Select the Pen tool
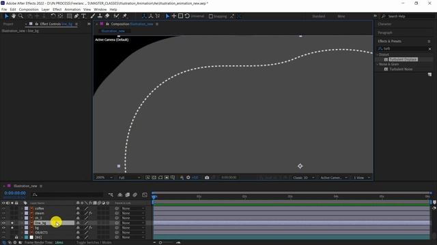This screenshot has height=245, width=437. [x=76, y=16]
